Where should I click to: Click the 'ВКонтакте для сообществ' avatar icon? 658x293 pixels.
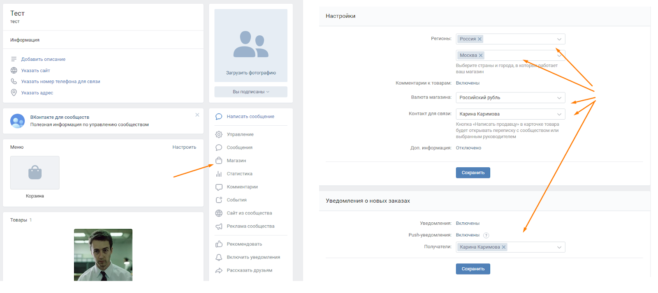(17, 121)
